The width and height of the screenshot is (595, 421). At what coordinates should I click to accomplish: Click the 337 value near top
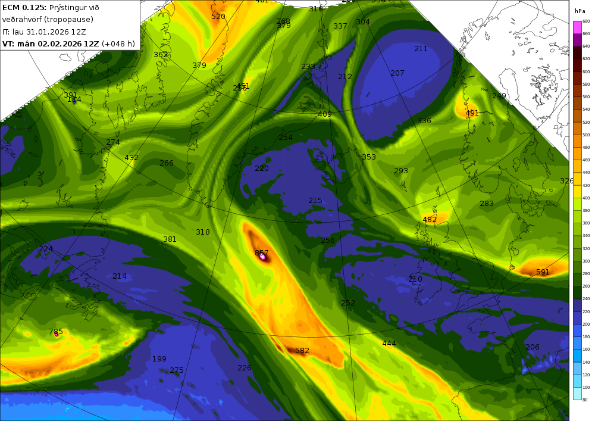[340, 26]
